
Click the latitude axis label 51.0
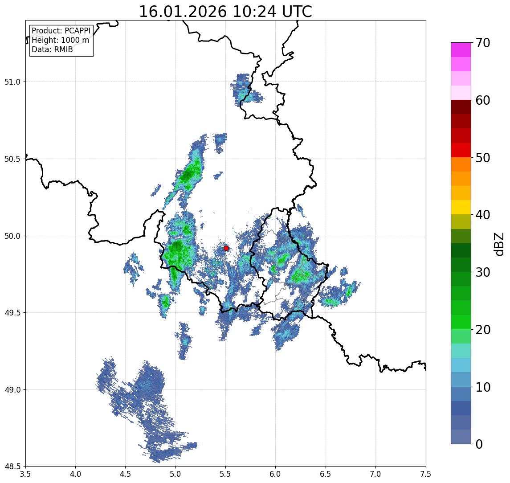coord(12,82)
